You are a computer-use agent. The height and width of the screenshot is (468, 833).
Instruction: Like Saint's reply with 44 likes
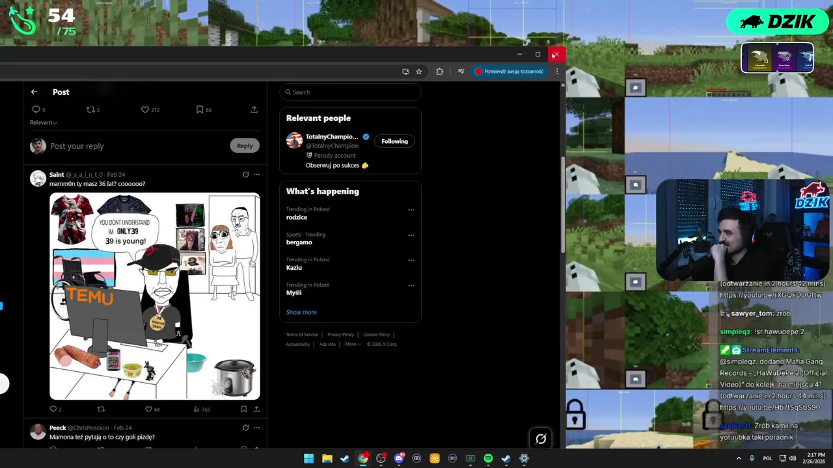pos(148,409)
